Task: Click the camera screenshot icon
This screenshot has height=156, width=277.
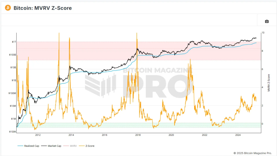Action: 267,22
